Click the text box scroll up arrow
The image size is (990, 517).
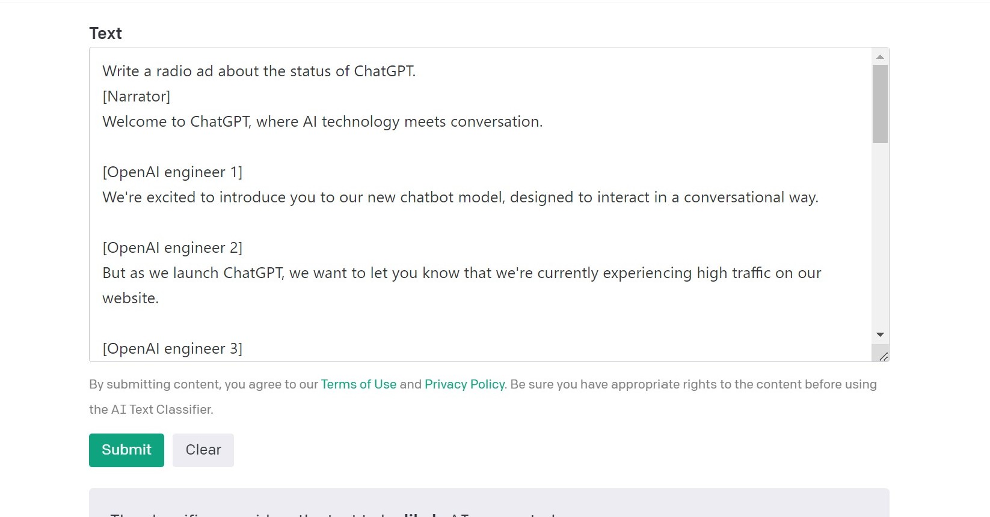(880, 57)
